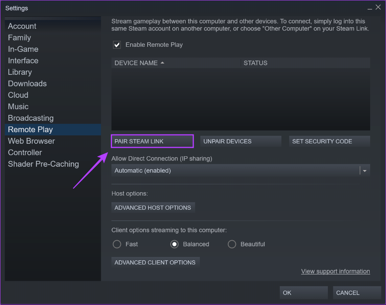
Task: Select the Beautiful streaming option
Action: click(232, 244)
